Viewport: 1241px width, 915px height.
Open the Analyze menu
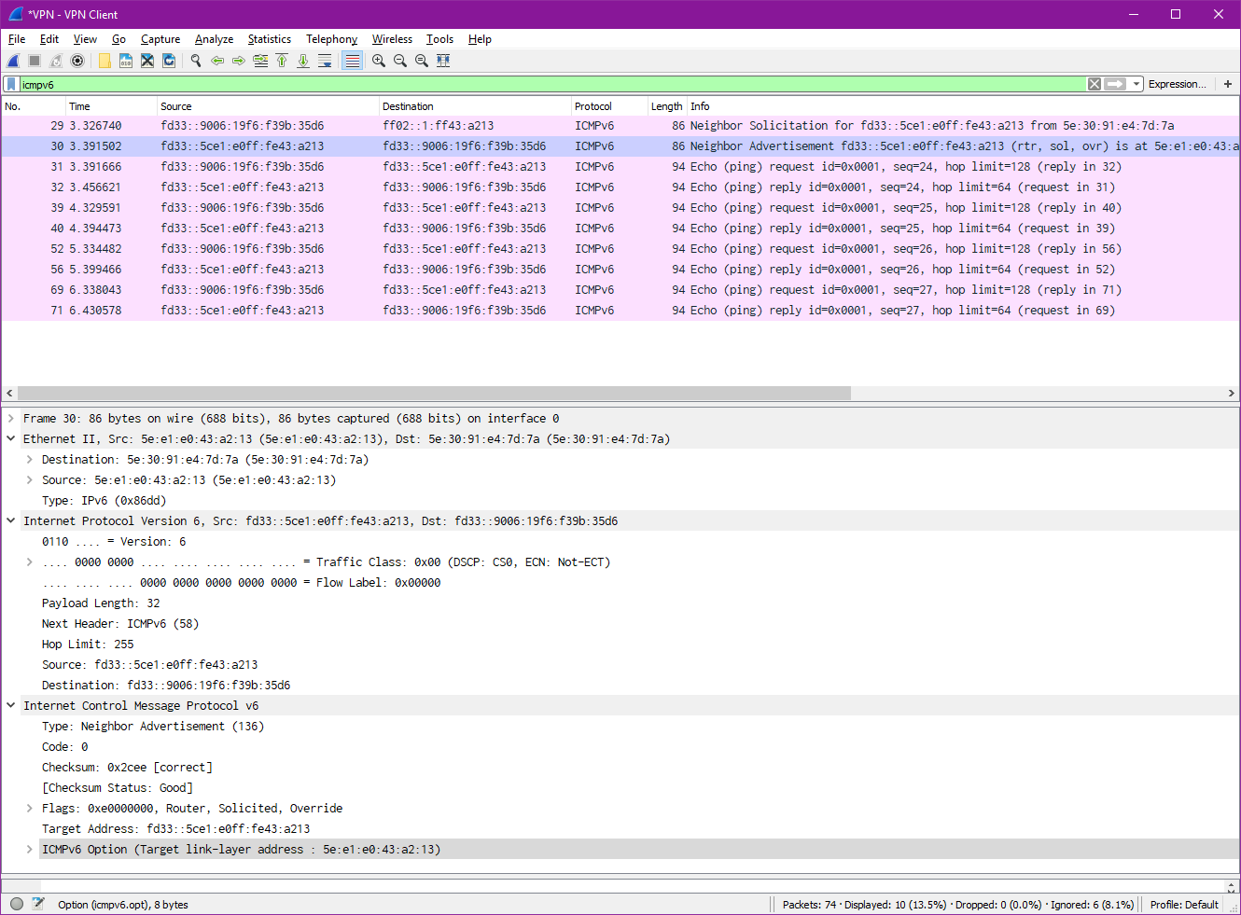click(214, 39)
